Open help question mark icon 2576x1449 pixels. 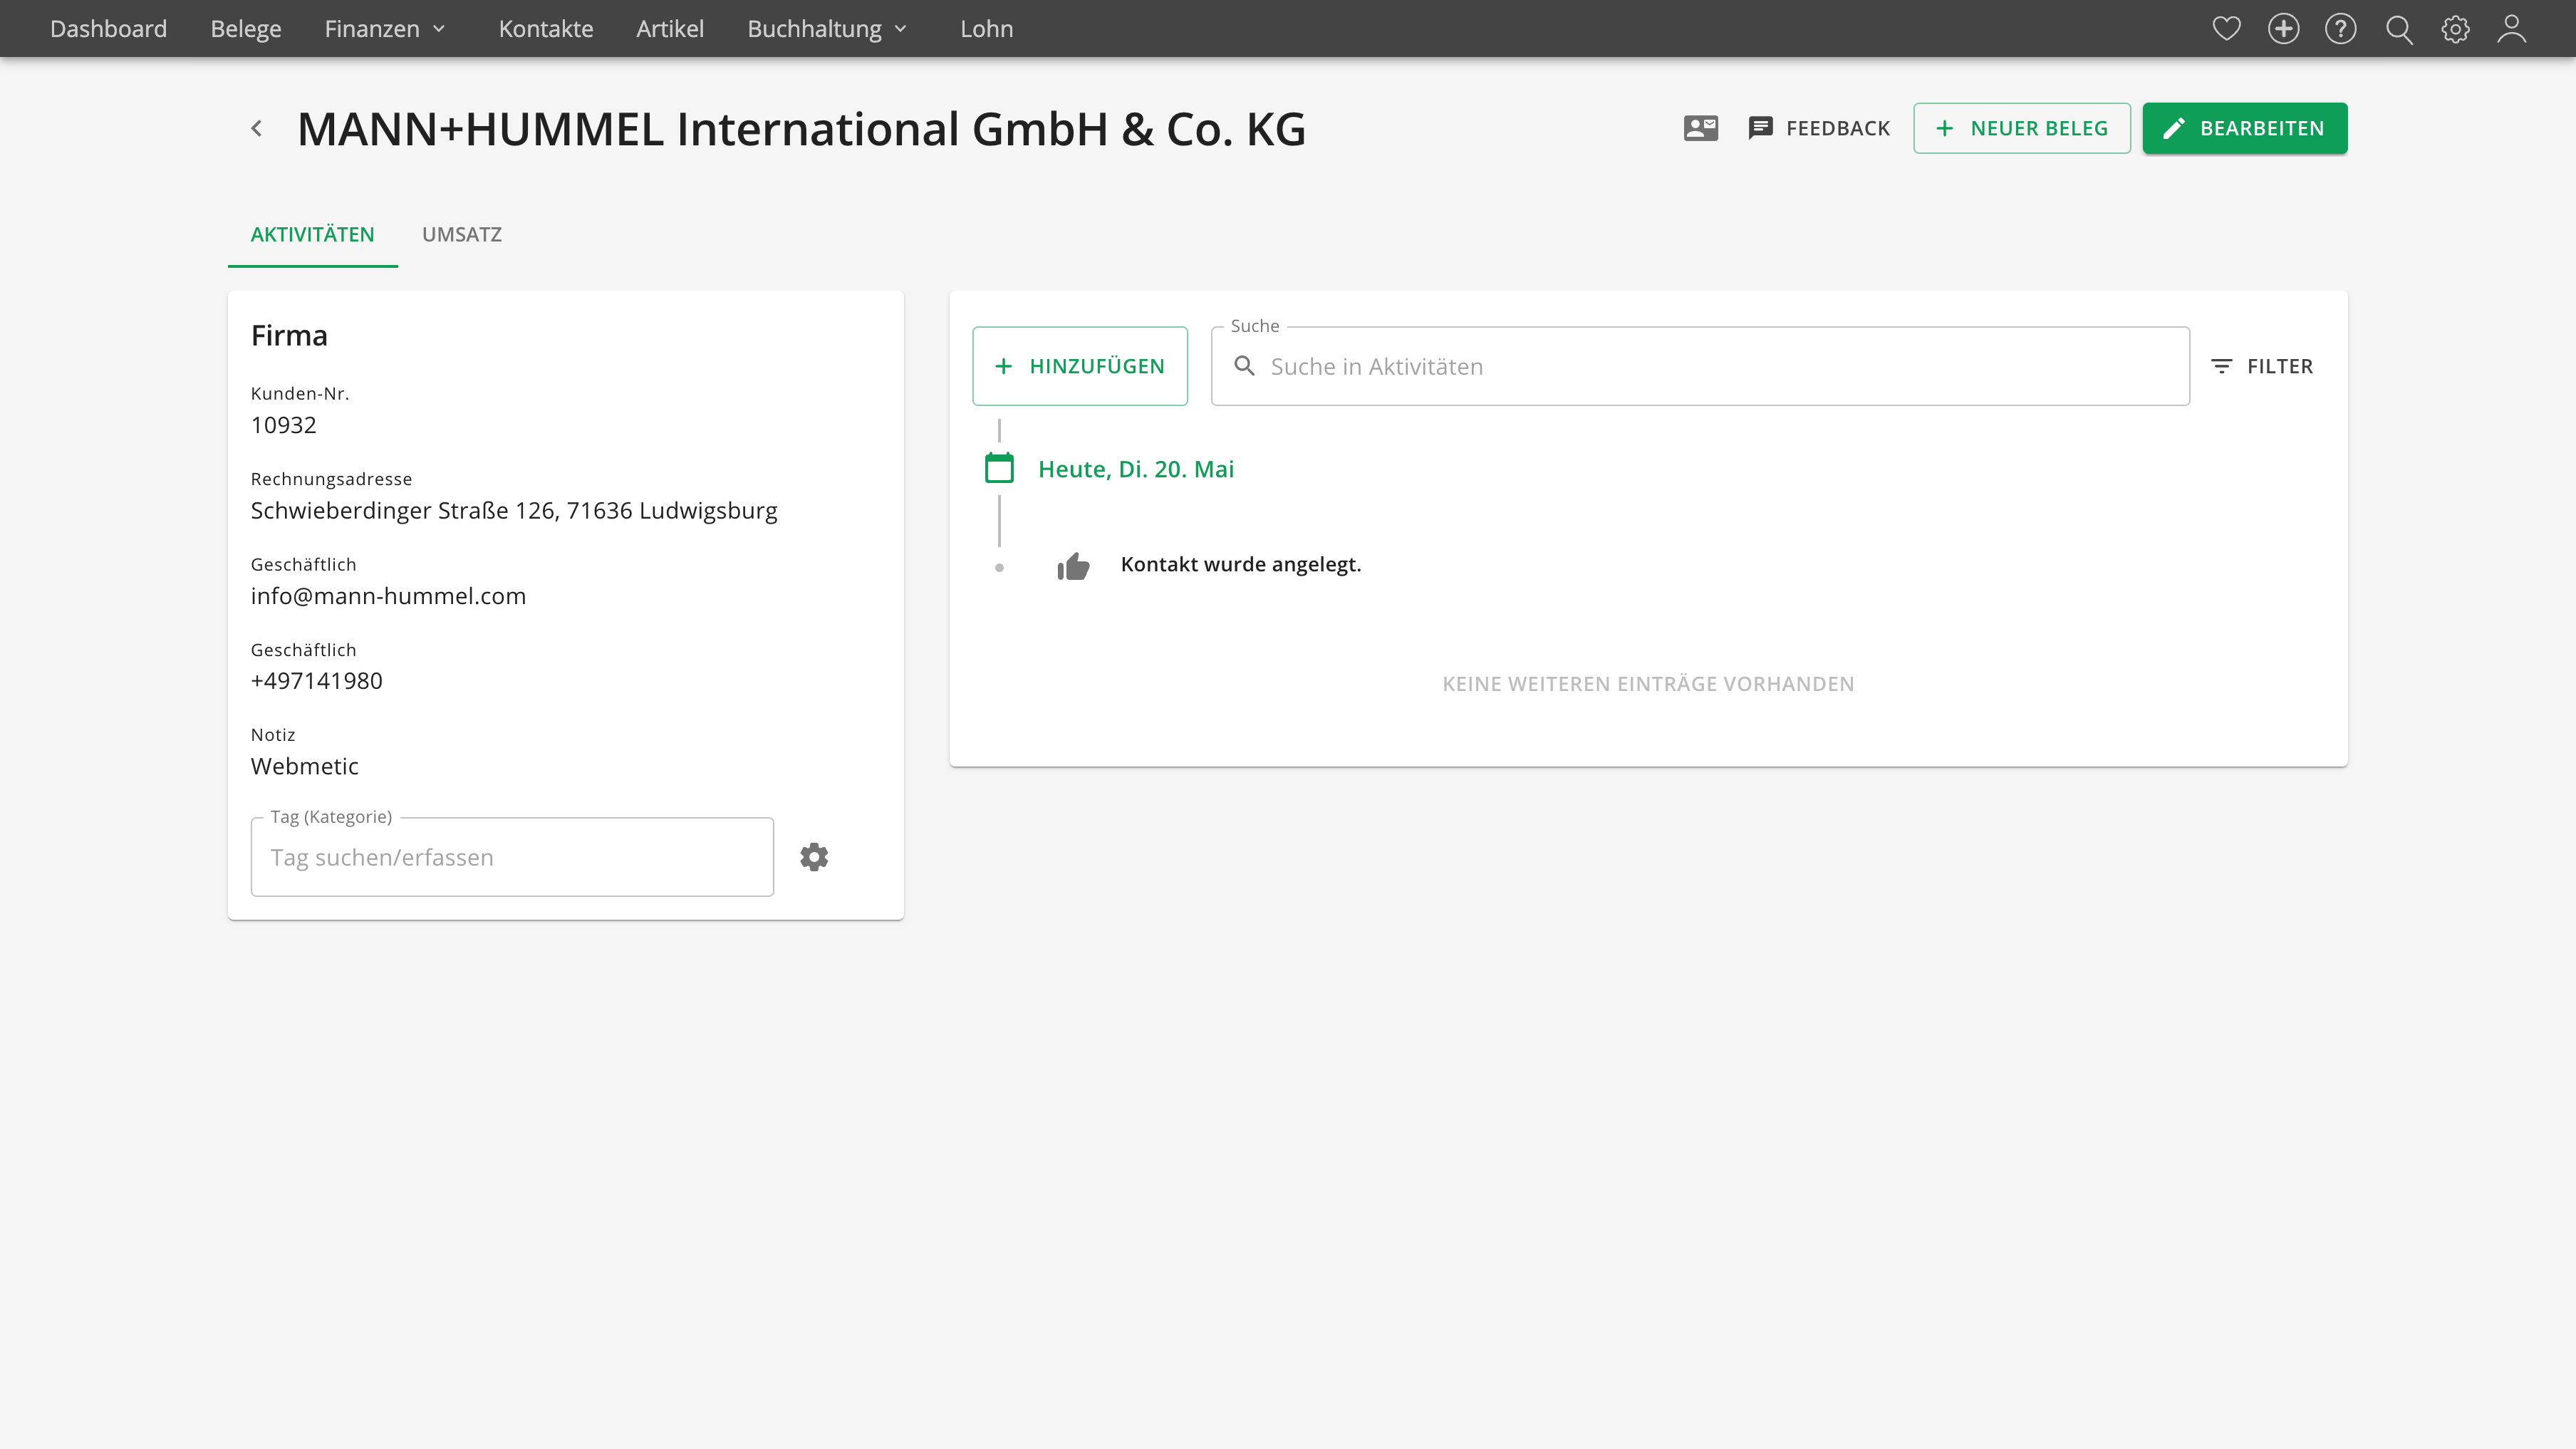click(x=2340, y=28)
